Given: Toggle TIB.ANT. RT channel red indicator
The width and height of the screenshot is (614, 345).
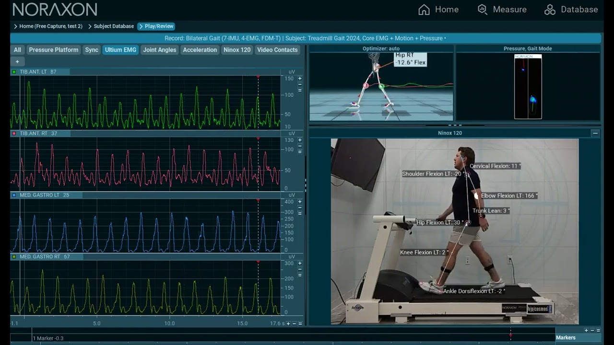Looking at the screenshot, I should 14,134.
